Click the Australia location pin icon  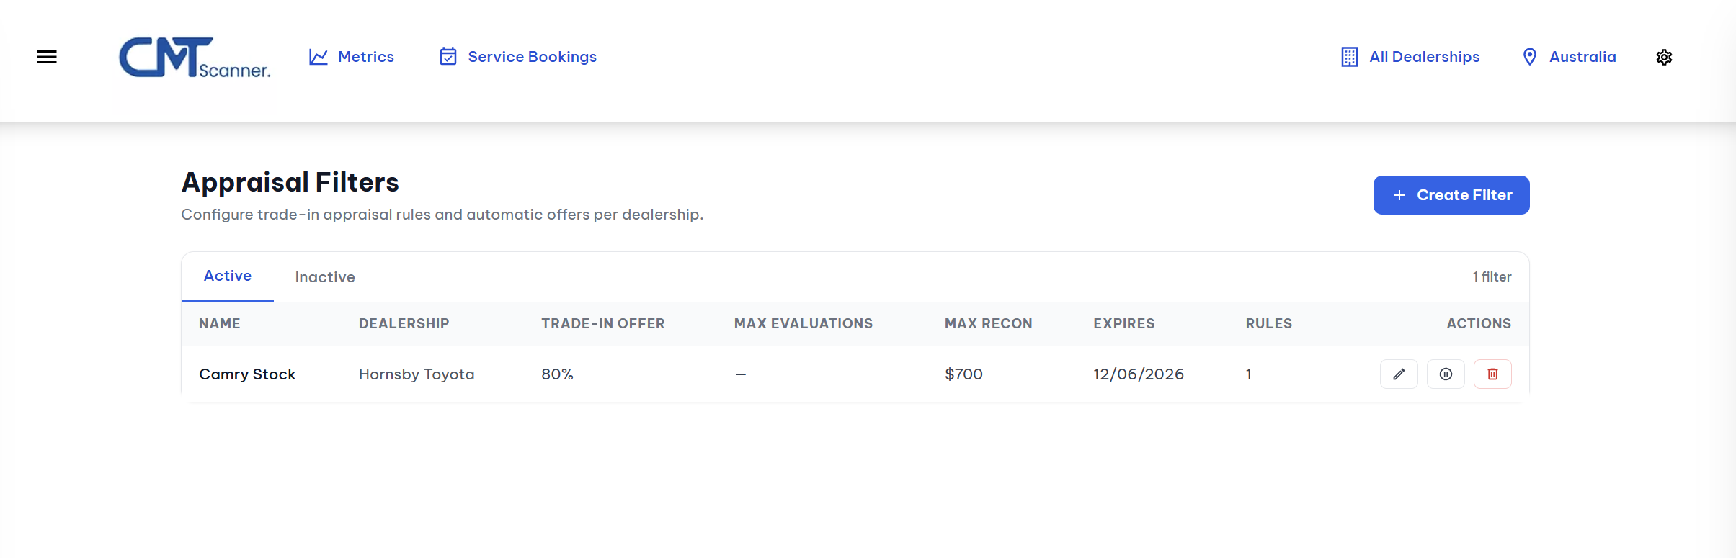click(1530, 57)
